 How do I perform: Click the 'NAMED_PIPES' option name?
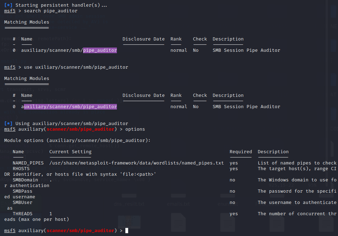tap(28, 163)
